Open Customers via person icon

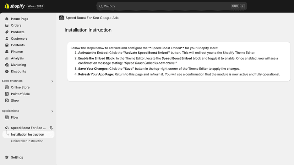tap(7, 38)
